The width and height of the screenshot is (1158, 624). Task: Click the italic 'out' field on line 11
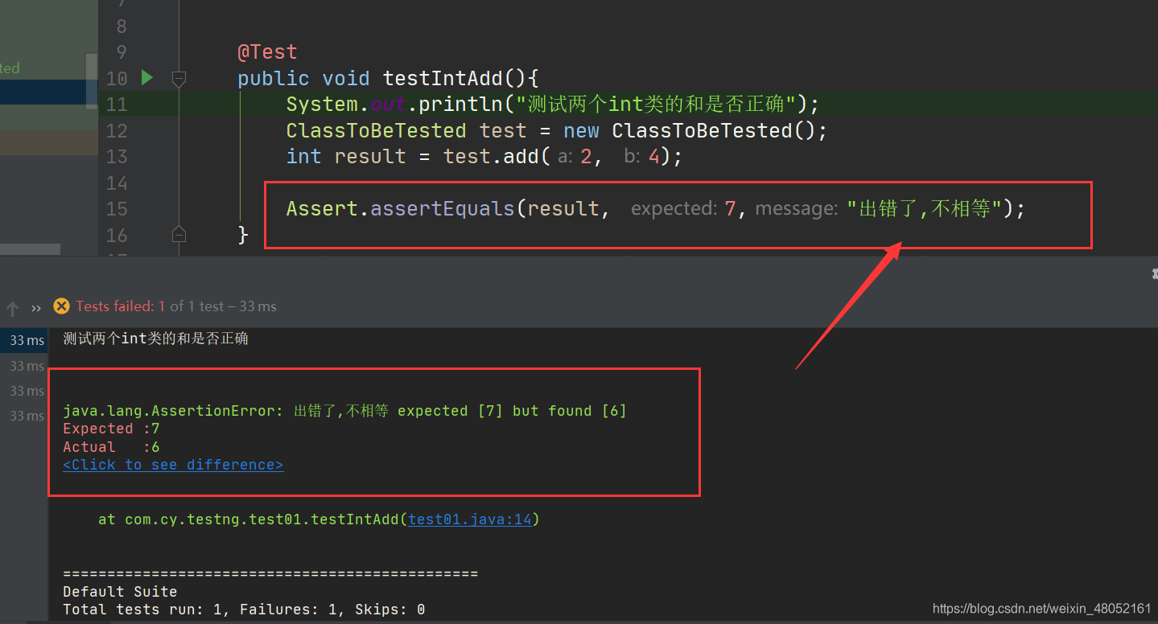click(x=388, y=105)
